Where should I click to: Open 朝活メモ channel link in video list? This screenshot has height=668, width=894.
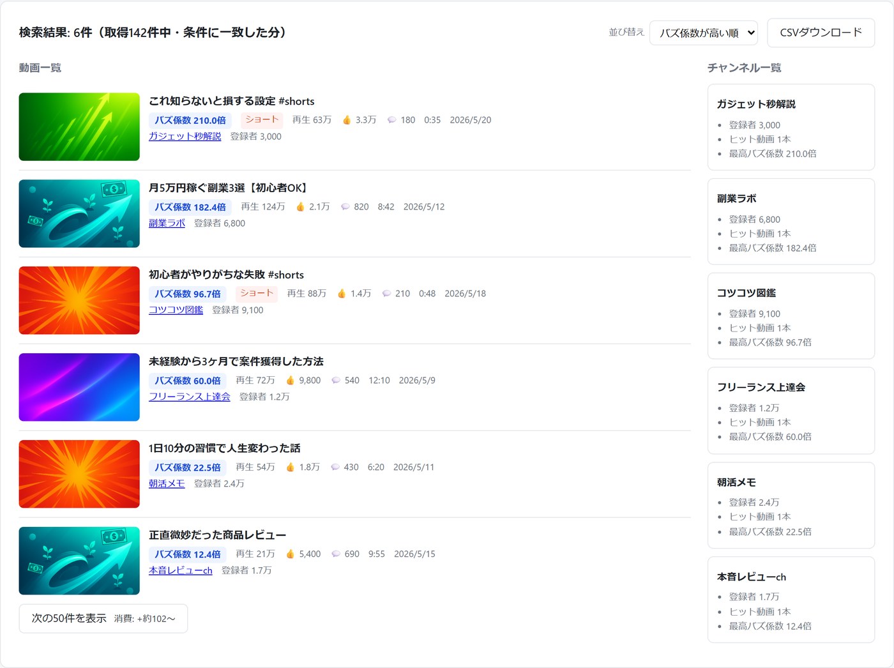(x=167, y=483)
